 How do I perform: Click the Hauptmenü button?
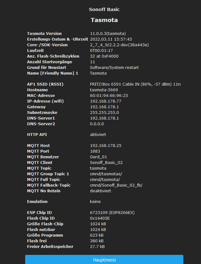tap(104, 260)
